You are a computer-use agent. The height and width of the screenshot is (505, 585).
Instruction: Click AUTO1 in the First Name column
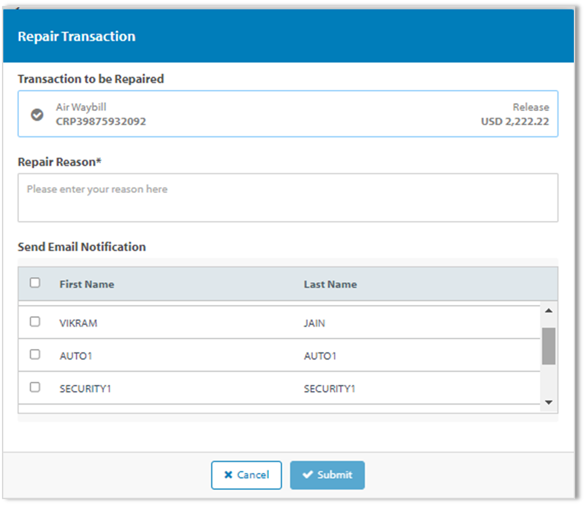tap(75, 355)
